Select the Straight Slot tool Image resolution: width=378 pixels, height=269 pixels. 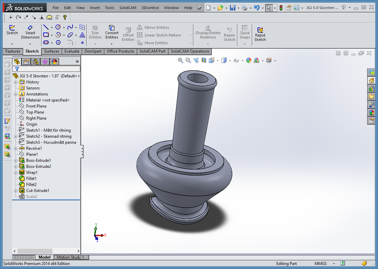pyautogui.click(x=46, y=43)
